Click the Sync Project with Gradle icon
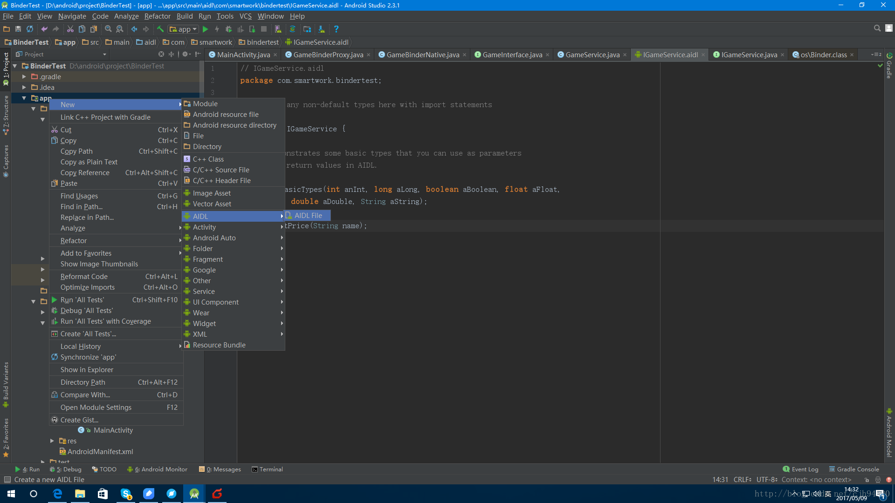 point(292,29)
